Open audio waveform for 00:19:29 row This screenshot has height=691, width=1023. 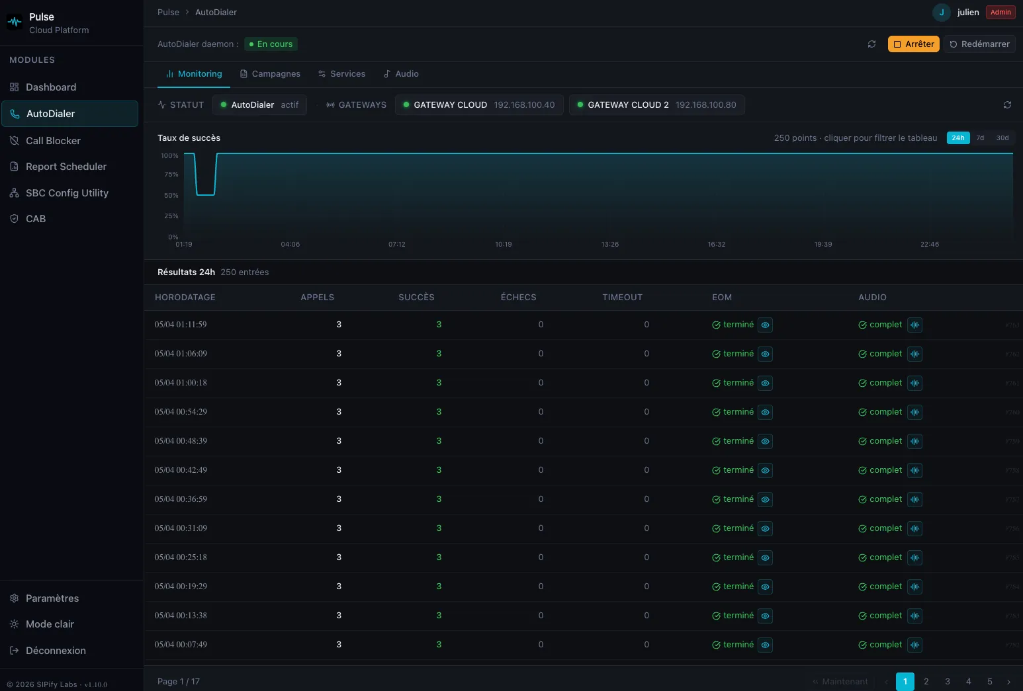coord(914,587)
